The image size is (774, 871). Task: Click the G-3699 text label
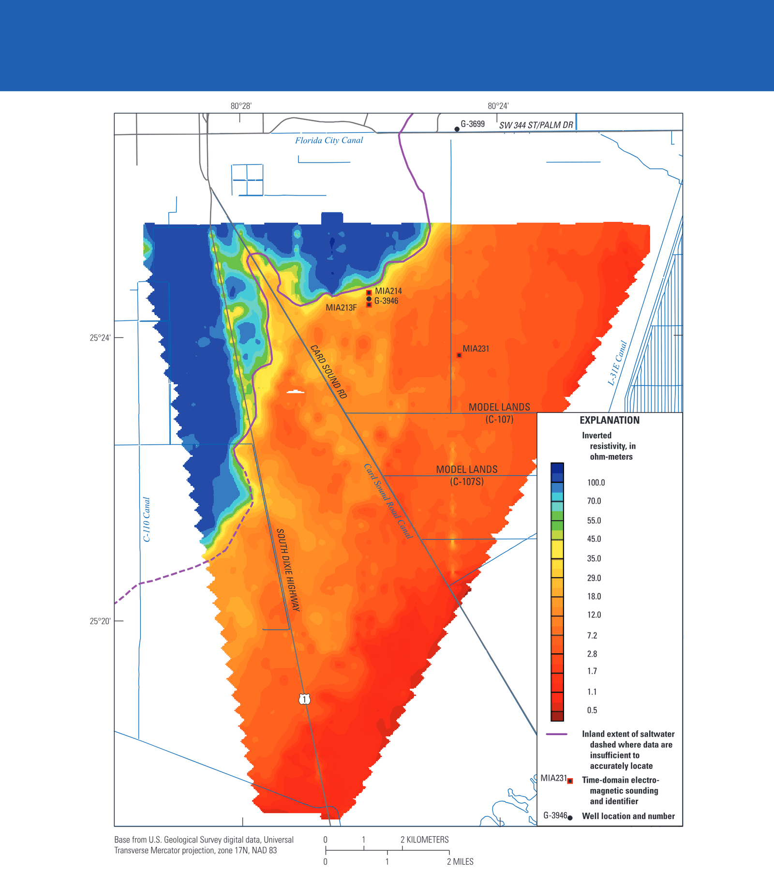pyautogui.click(x=473, y=124)
